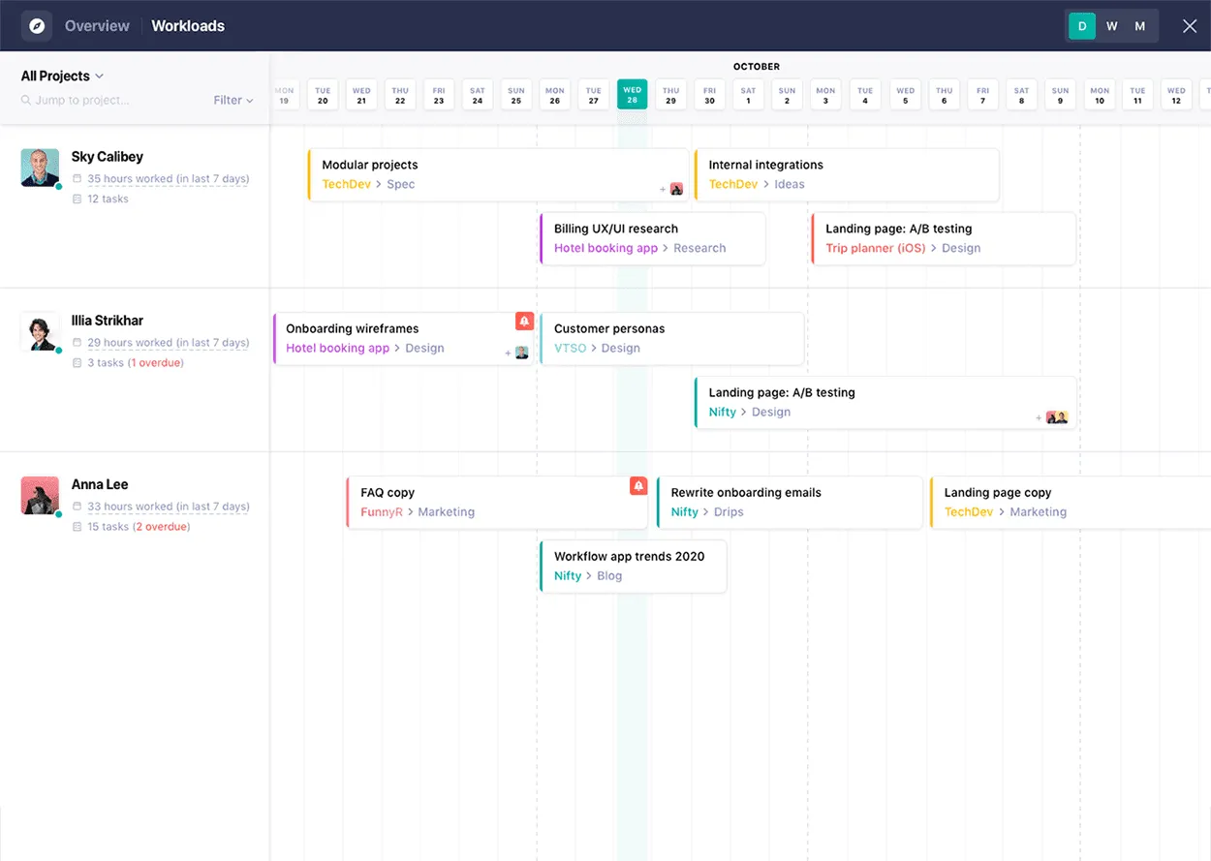Click the overdue alarm icon on Onboarding wireframes
Viewport: 1211px width, 861px height.
point(524,321)
